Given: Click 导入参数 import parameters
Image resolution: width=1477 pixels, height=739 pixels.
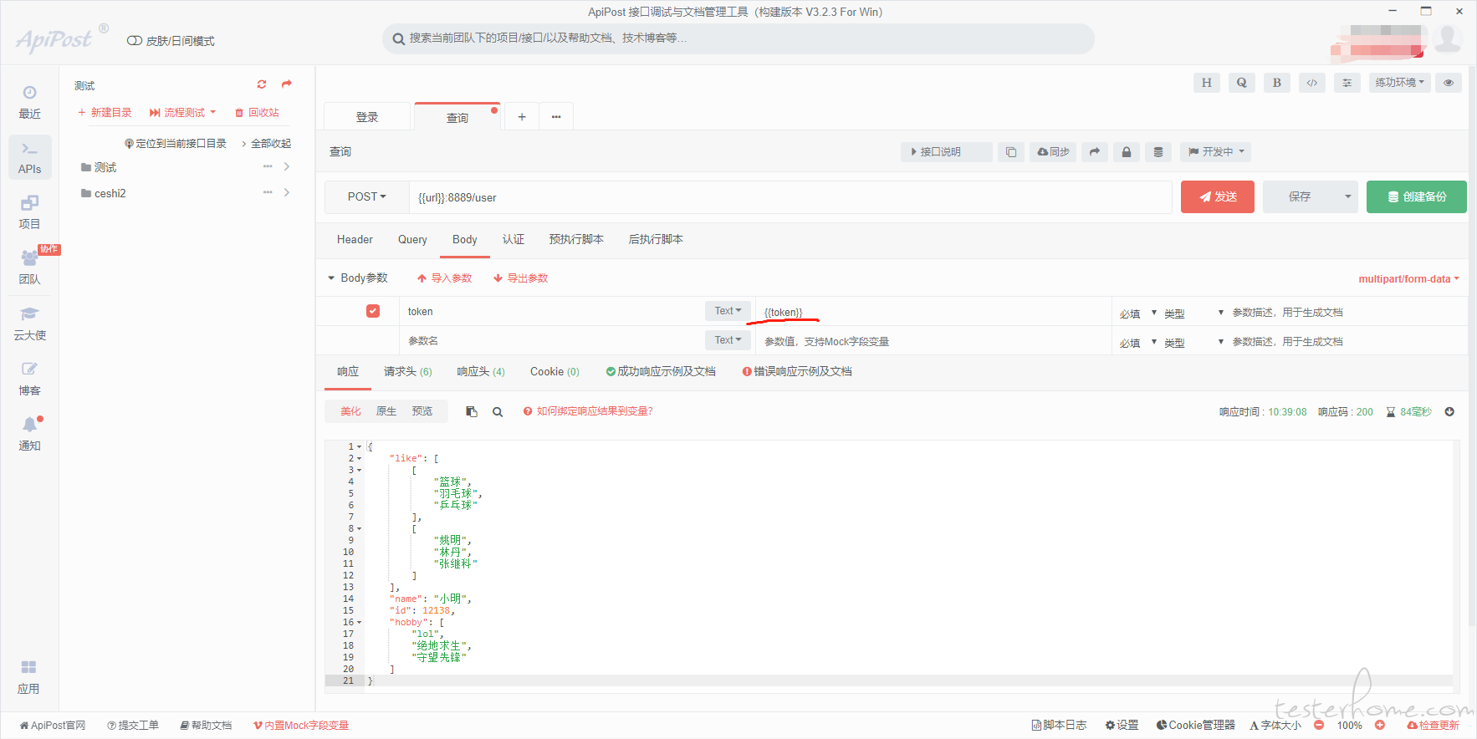Looking at the screenshot, I should (445, 278).
